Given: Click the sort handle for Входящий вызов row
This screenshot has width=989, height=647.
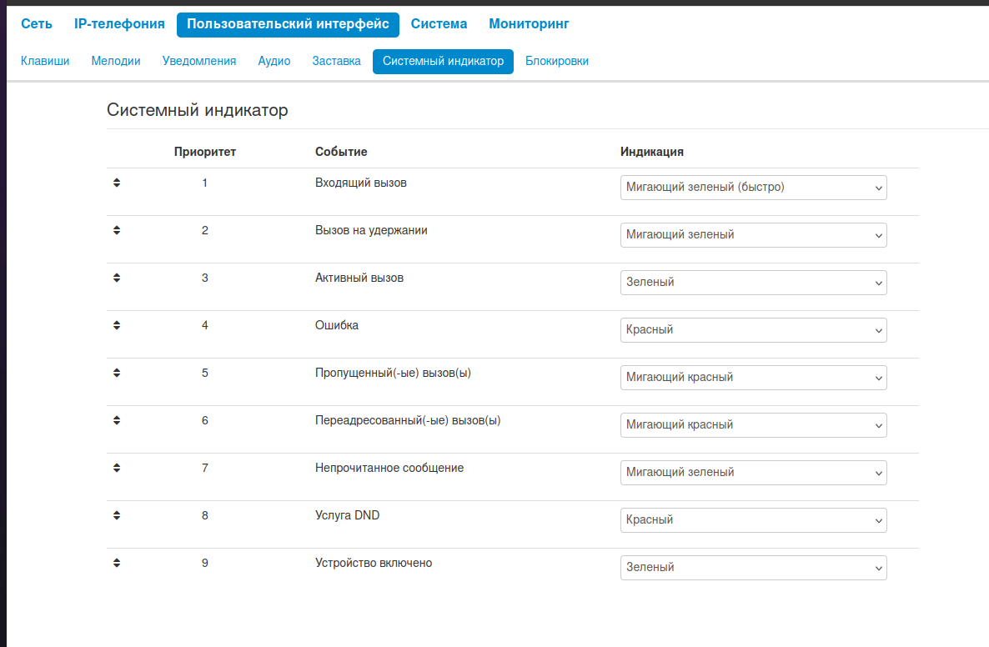Looking at the screenshot, I should 117,183.
